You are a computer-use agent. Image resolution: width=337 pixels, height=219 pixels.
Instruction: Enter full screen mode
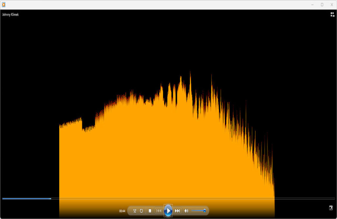331,208
